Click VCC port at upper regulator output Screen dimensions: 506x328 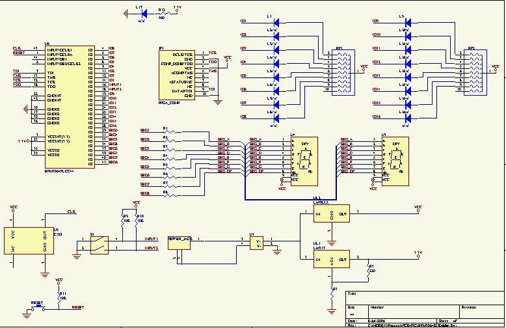(418, 209)
